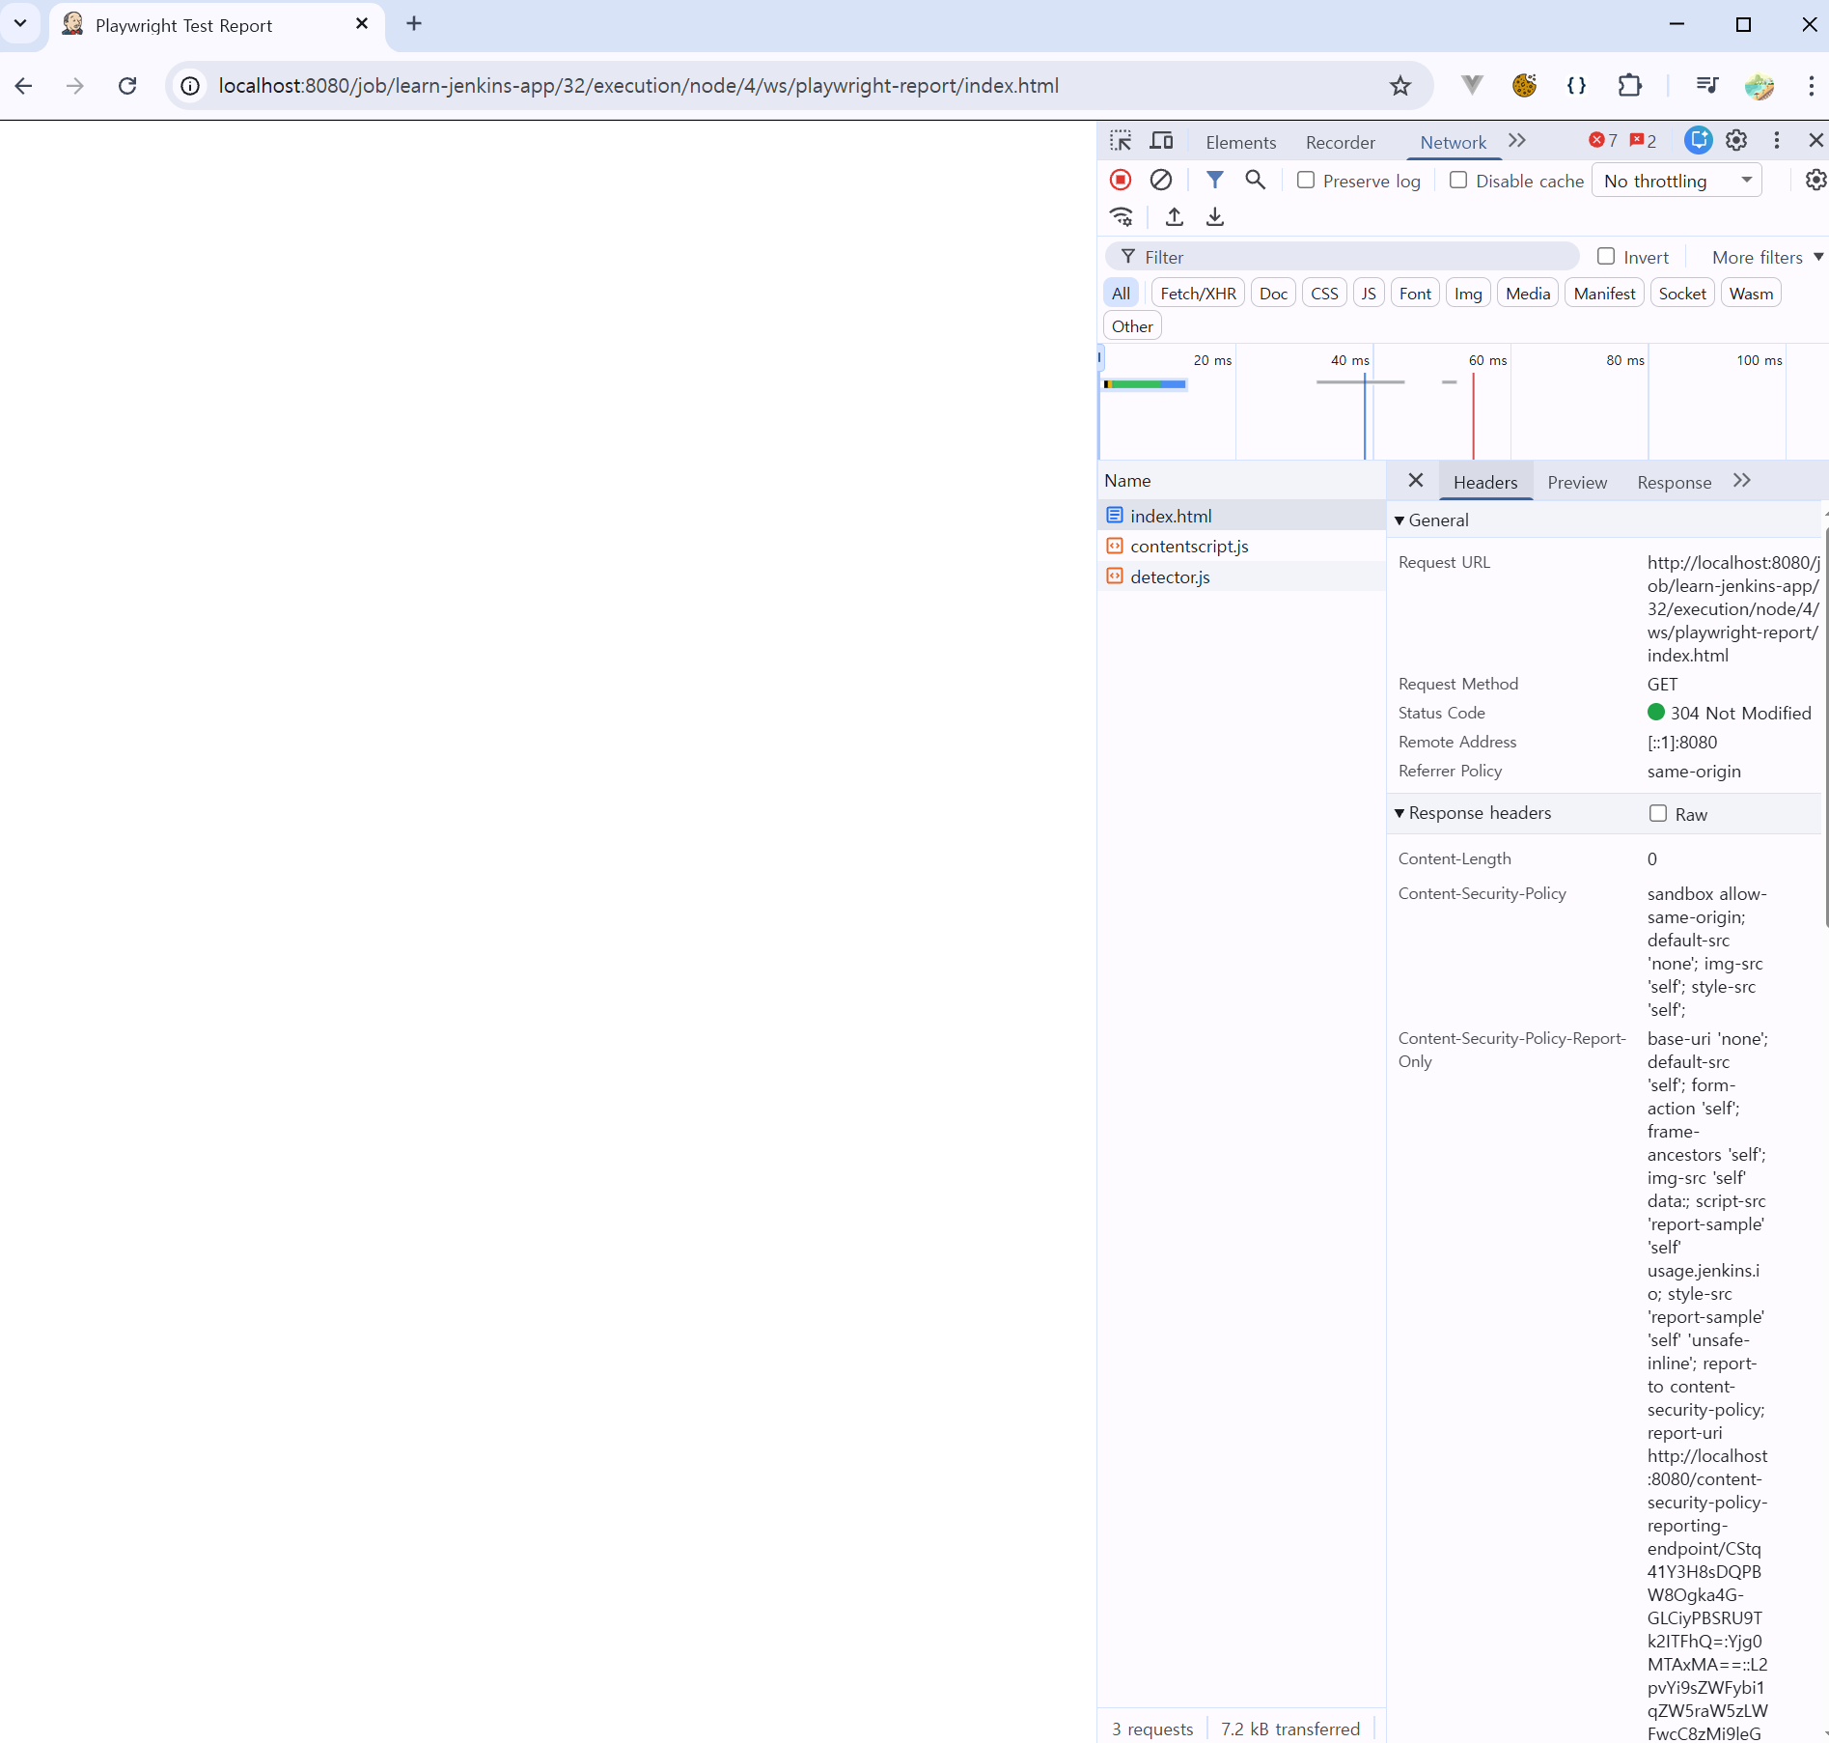
Task: Select the All filter type
Action: pos(1121,294)
